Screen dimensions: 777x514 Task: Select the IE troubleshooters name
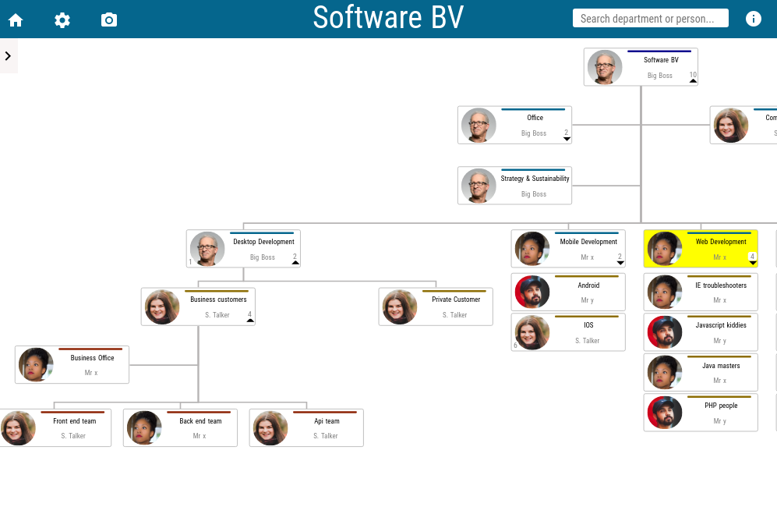(x=721, y=285)
